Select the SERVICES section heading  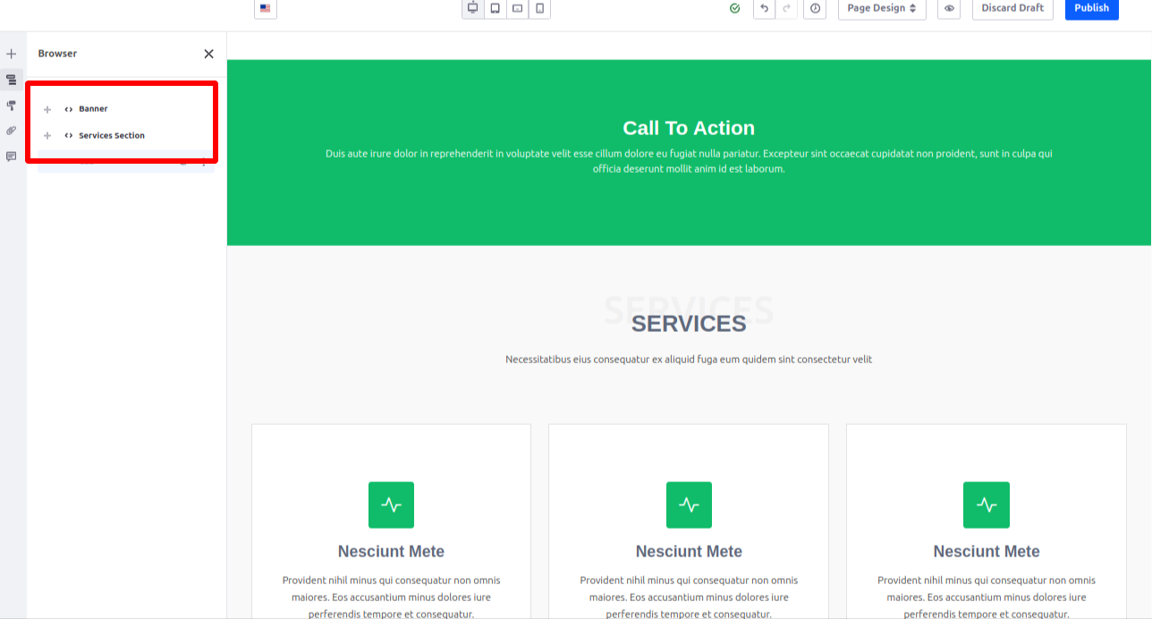[689, 324]
